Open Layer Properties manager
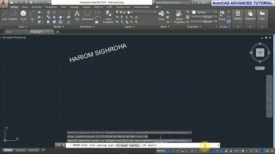 [x=108, y=17]
